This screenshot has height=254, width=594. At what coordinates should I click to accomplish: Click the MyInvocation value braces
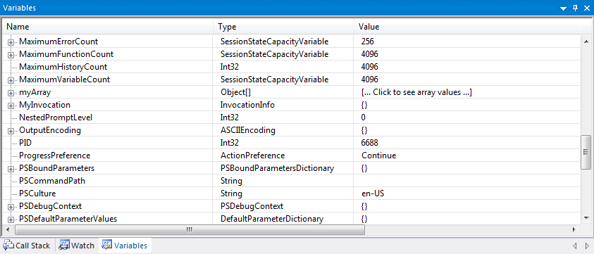[x=364, y=106]
